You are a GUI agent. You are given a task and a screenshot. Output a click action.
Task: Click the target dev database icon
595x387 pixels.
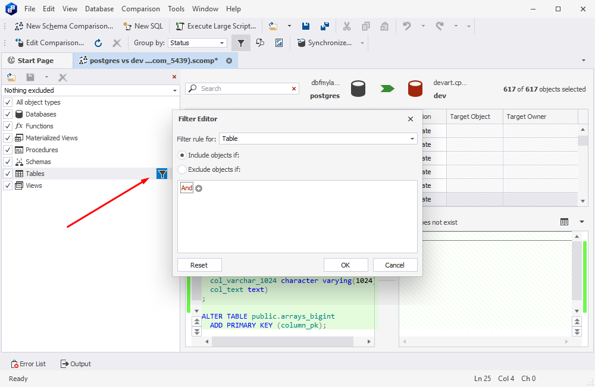[x=415, y=89]
